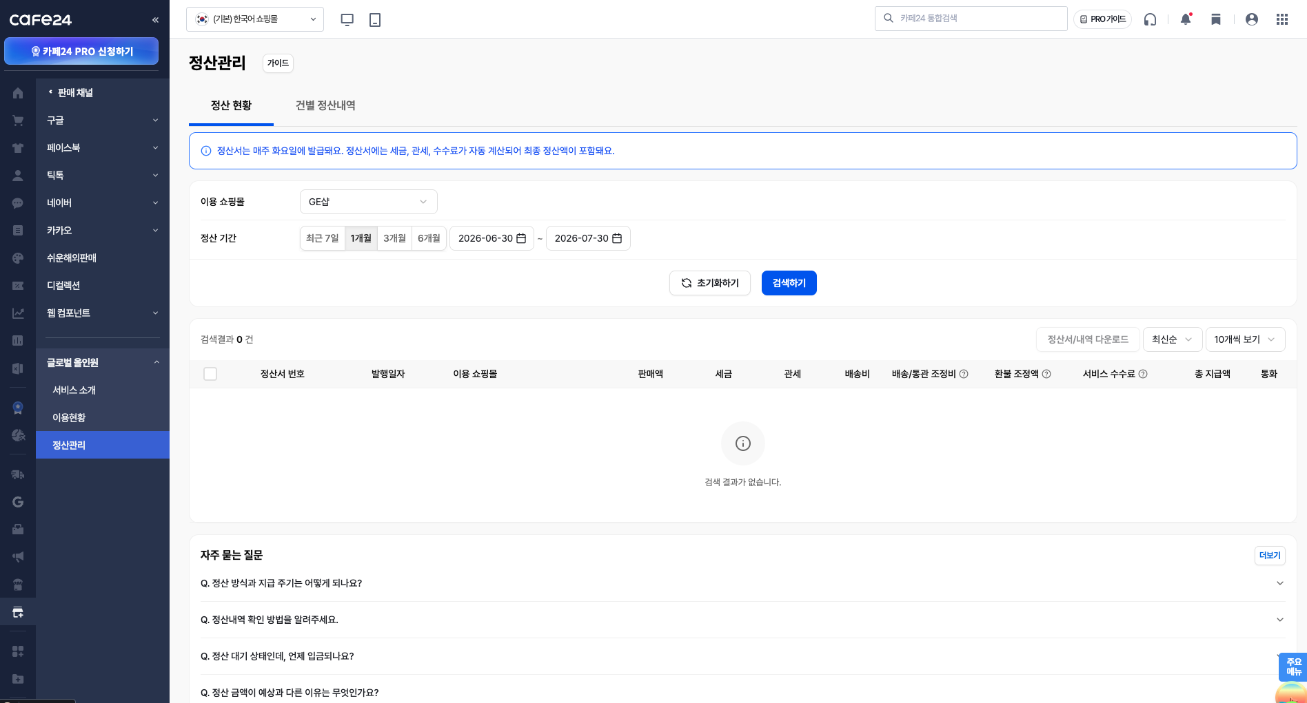Open the speech bubble board icon
This screenshot has height=703, width=1307.
click(x=18, y=203)
